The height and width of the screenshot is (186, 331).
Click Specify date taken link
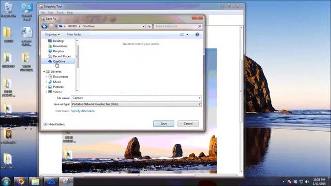tap(83, 111)
